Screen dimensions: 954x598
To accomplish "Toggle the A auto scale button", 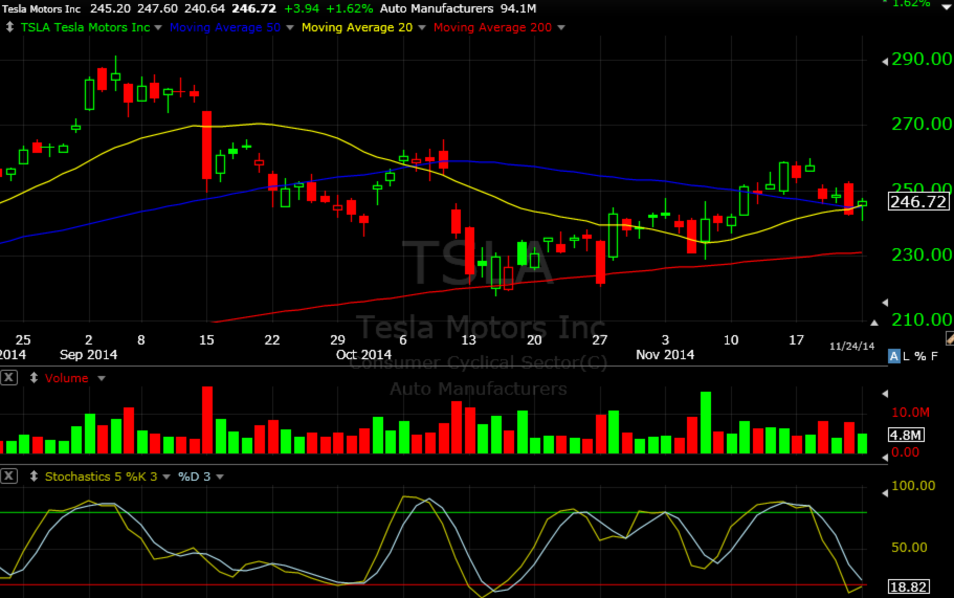I will [894, 357].
